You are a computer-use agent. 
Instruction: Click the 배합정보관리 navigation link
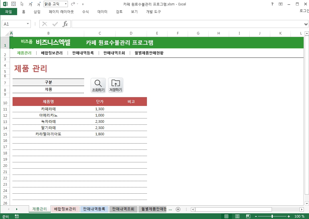tap(52, 53)
